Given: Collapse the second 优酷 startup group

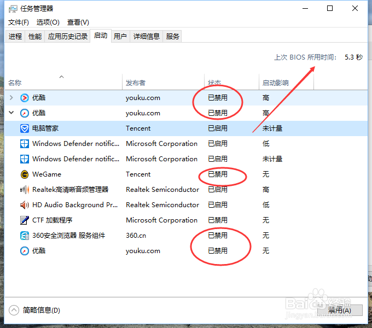Looking at the screenshot, I should tap(11, 113).
